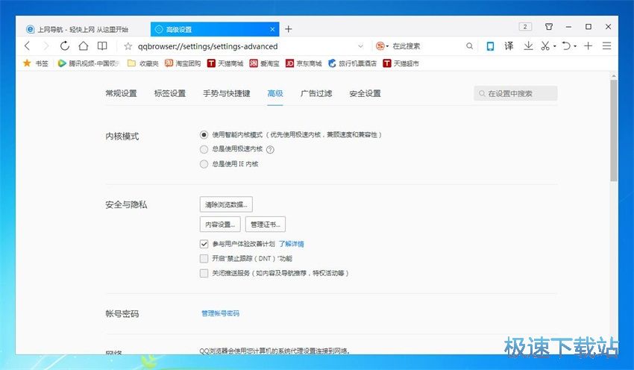Open the 了解详情 link
Image resolution: width=634 pixels, height=370 pixels.
point(291,244)
